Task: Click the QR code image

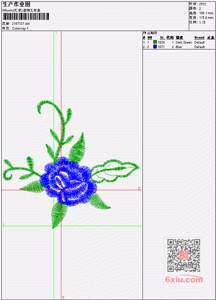Action: pos(184,255)
